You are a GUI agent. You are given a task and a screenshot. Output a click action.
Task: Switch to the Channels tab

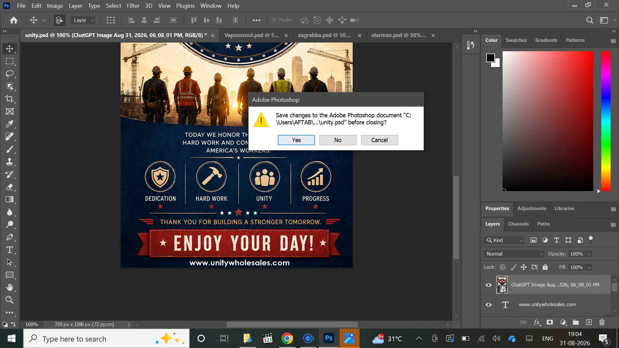pyautogui.click(x=518, y=224)
